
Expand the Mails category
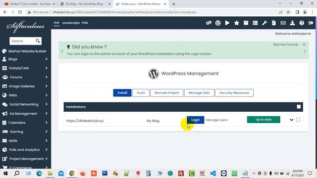tap(46, 140)
